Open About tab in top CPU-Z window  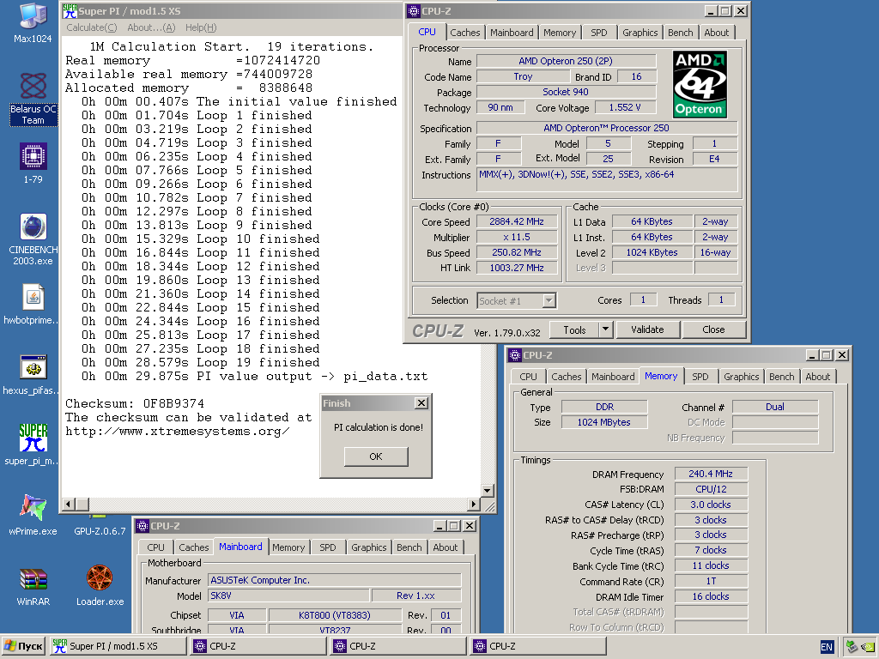coord(717,33)
